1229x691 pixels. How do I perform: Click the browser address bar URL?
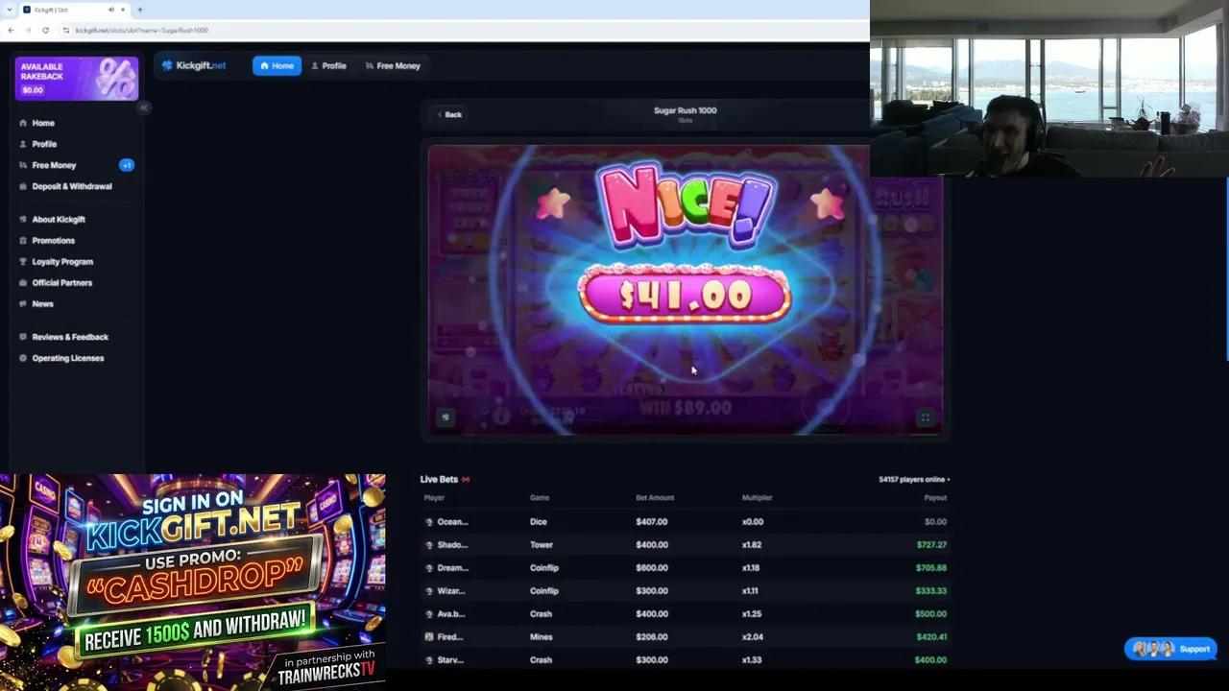[142, 30]
